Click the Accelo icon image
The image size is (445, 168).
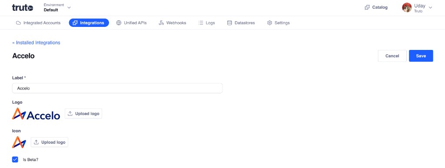pyautogui.click(x=19, y=142)
